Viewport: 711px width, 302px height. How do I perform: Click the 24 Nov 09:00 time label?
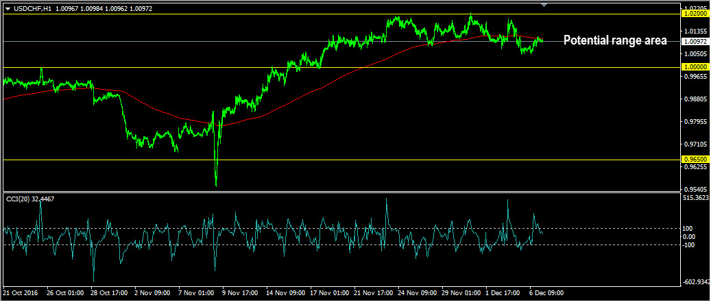point(417,293)
